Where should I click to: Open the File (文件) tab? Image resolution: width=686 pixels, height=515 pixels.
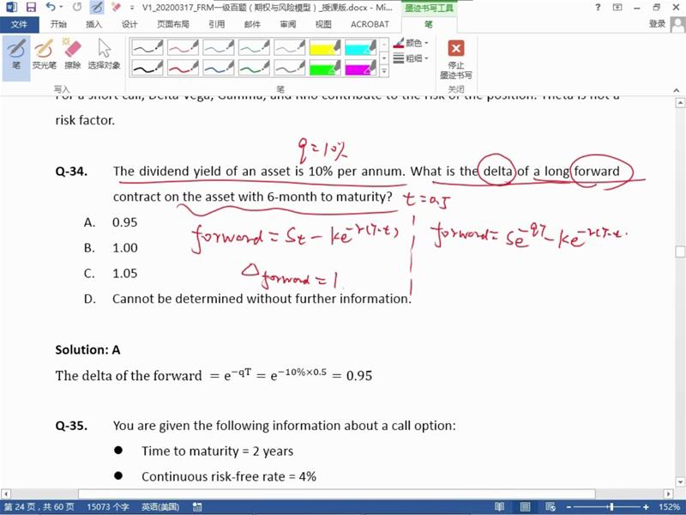19,25
